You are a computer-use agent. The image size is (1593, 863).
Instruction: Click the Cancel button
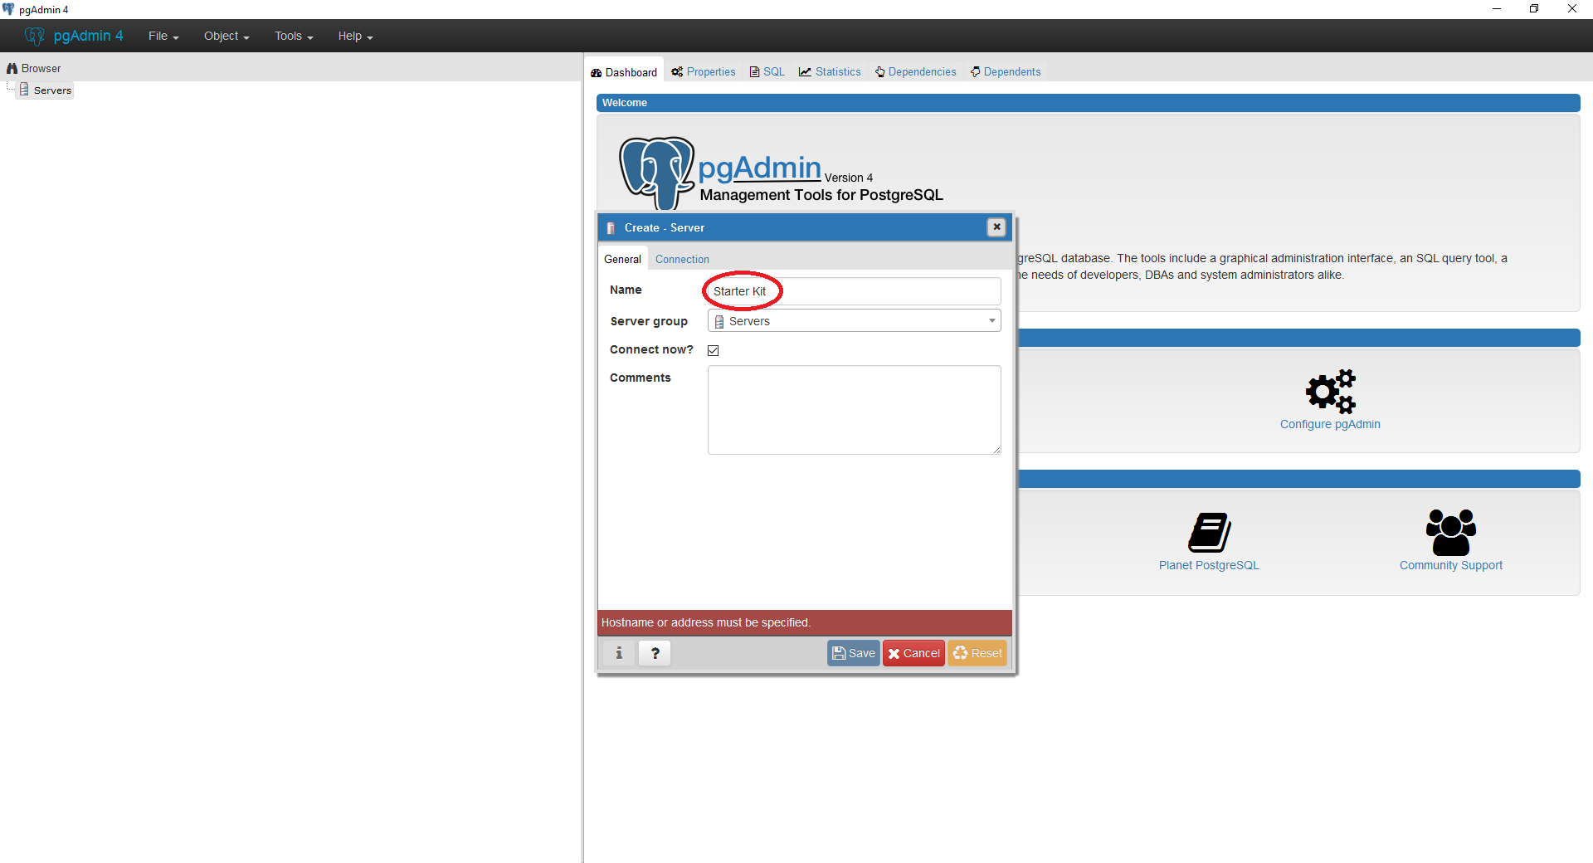[913, 653]
